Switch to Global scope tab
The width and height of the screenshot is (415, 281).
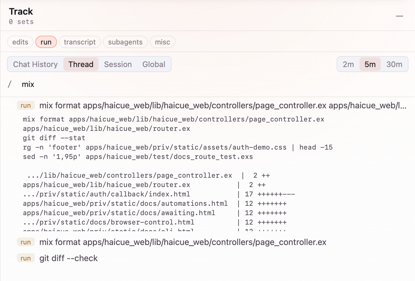pos(154,64)
